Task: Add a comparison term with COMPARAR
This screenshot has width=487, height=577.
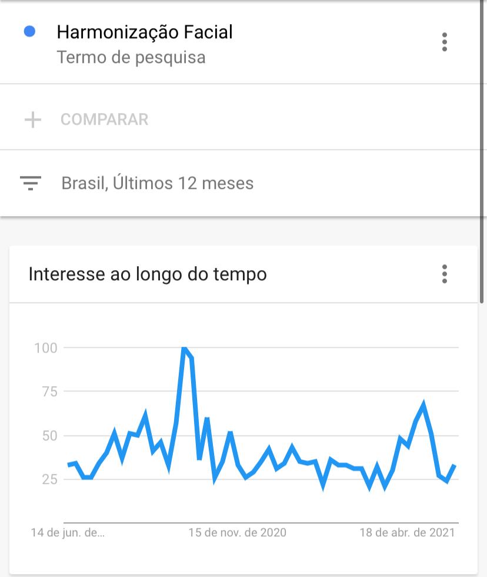Action: click(104, 120)
